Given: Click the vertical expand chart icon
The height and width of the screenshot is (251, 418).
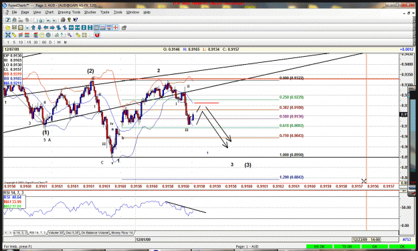Looking at the screenshot, I should [84, 27].
